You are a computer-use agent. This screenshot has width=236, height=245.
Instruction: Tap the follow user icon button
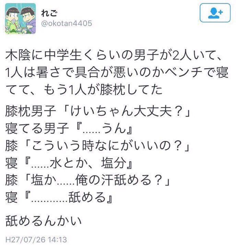215,13
